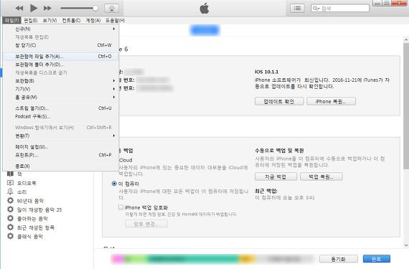Click the blue device button in header
The width and height of the screenshot is (409, 269).
point(205,30)
